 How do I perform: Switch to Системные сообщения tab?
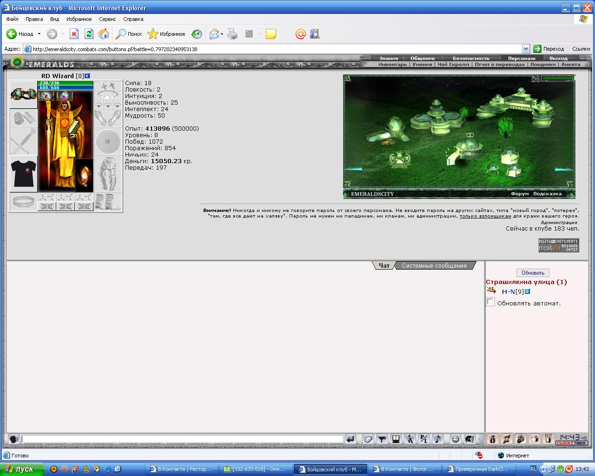(434, 266)
